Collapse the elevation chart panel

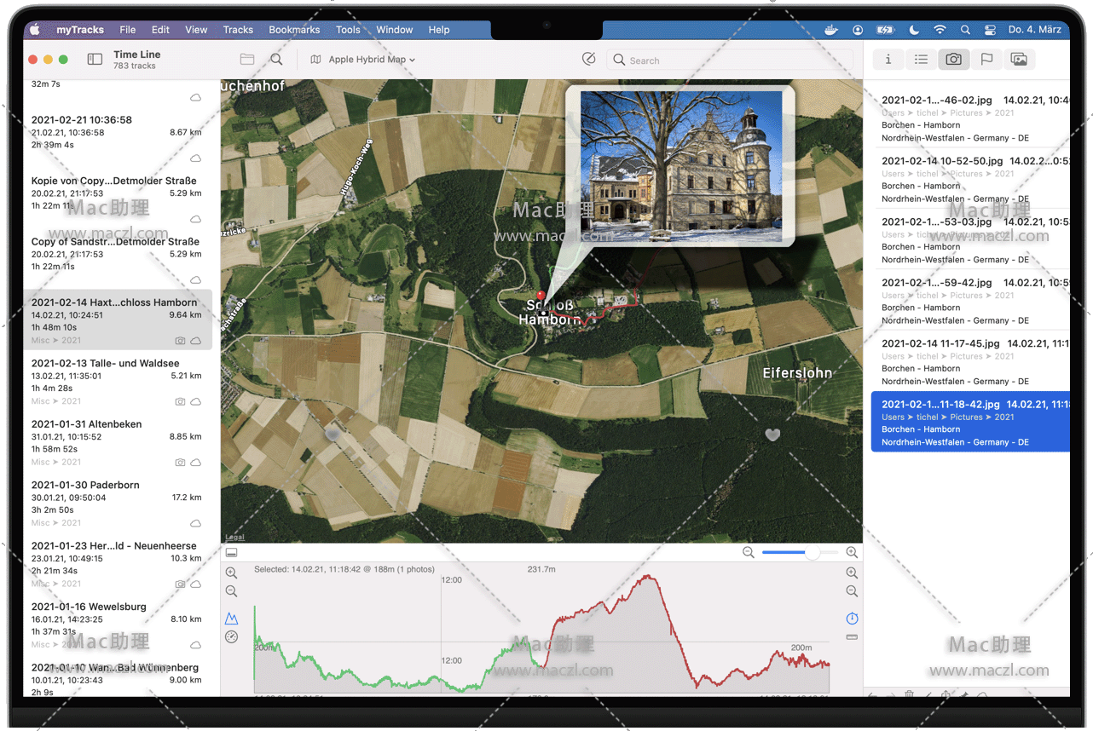coord(231,553)
